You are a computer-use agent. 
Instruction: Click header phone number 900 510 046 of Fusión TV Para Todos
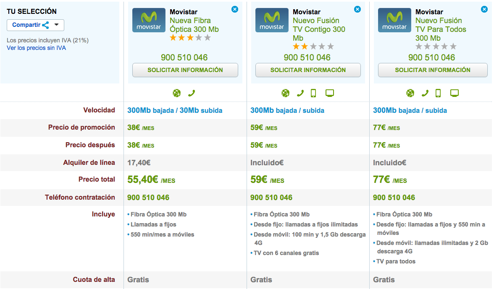(x=432, y=57)
